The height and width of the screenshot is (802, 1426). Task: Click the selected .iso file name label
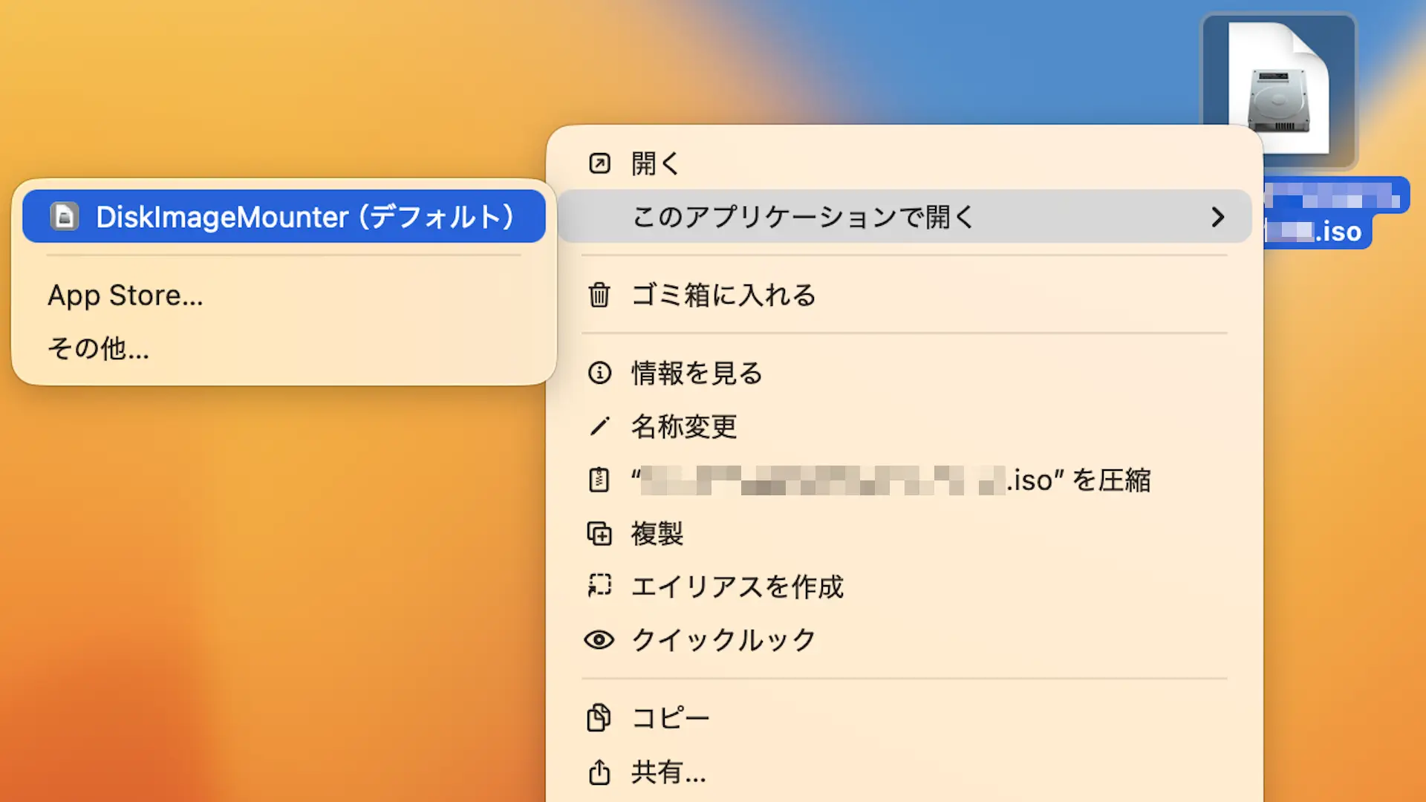point(1335,215)
